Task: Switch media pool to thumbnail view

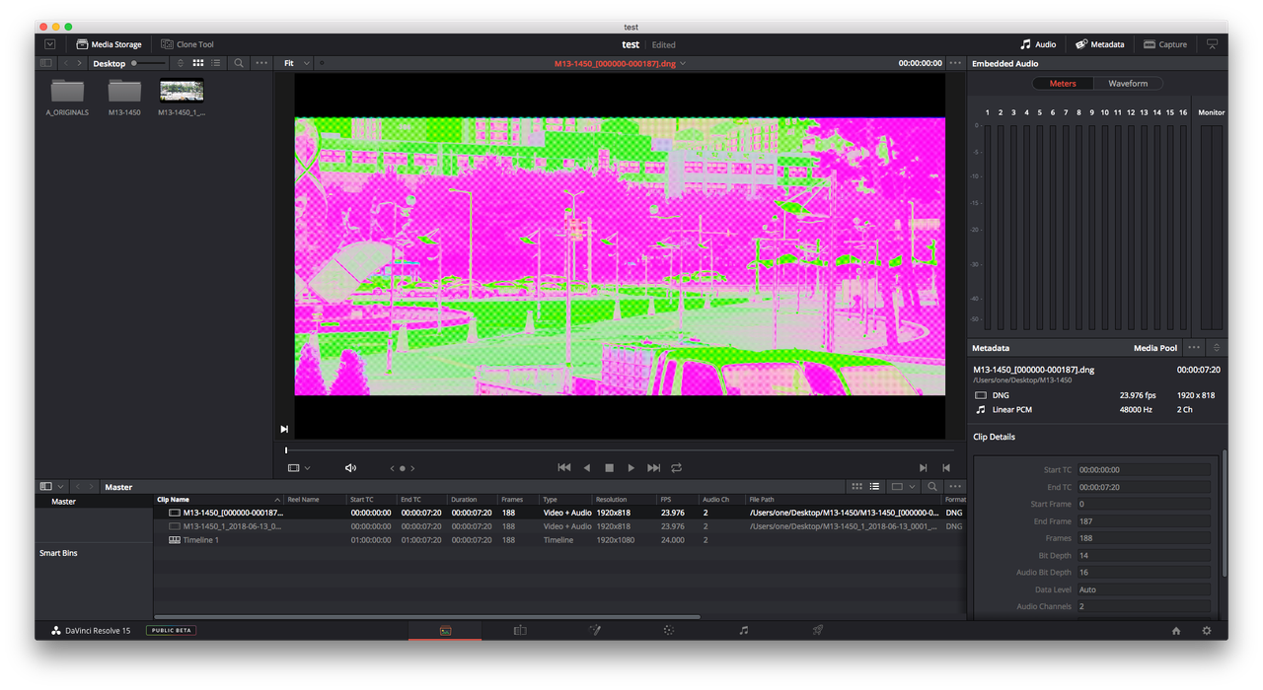Action: [x=856, y=487]
